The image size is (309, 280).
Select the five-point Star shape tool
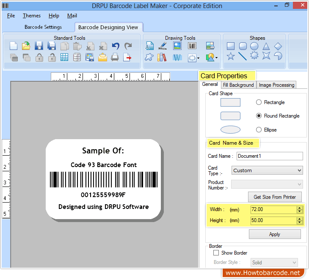pyautogui.click(x=231, y=56)
